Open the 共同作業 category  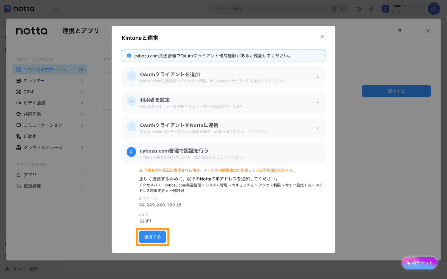pyautogui.click(x=50, y=114)
